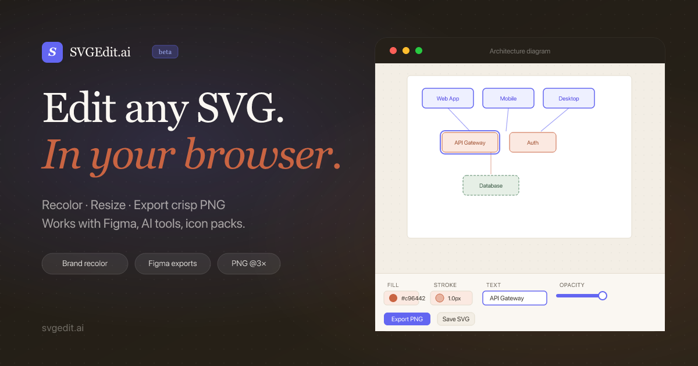This screenshot has height=366, width=698.
Task: Click the TEXT input field API Gateway
Action: tap(515, 298)
